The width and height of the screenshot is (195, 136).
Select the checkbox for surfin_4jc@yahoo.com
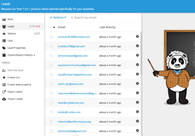point(51,84)
